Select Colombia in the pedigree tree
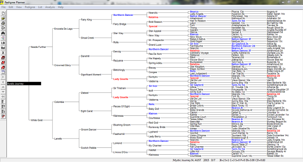The height and width of the screenshot is (162, 303). tap(59, 102)
